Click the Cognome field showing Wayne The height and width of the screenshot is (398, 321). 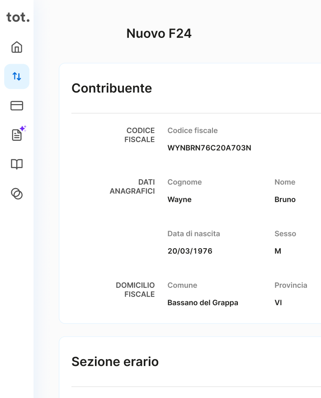coord(179,199)
